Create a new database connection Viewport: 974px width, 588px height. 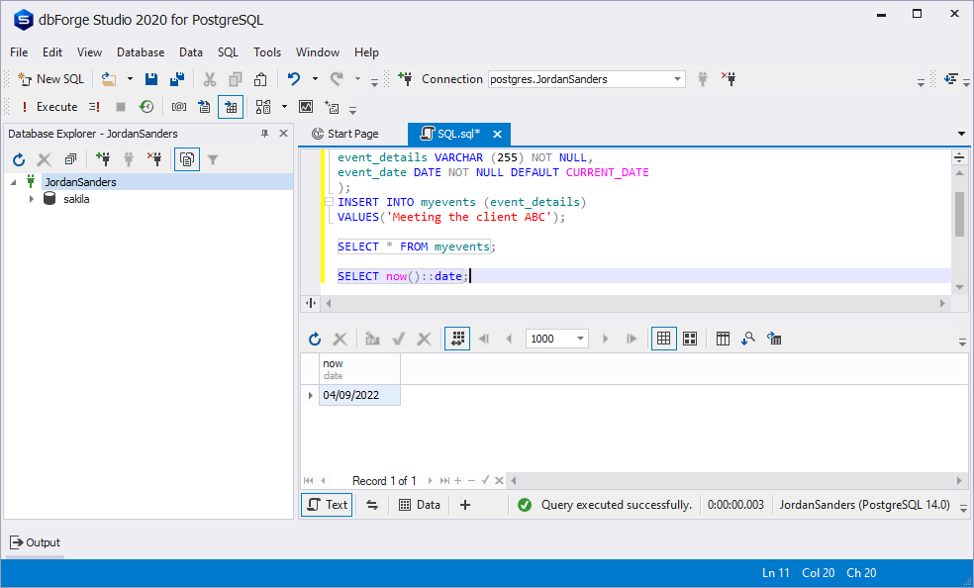(x=104, y=158)
